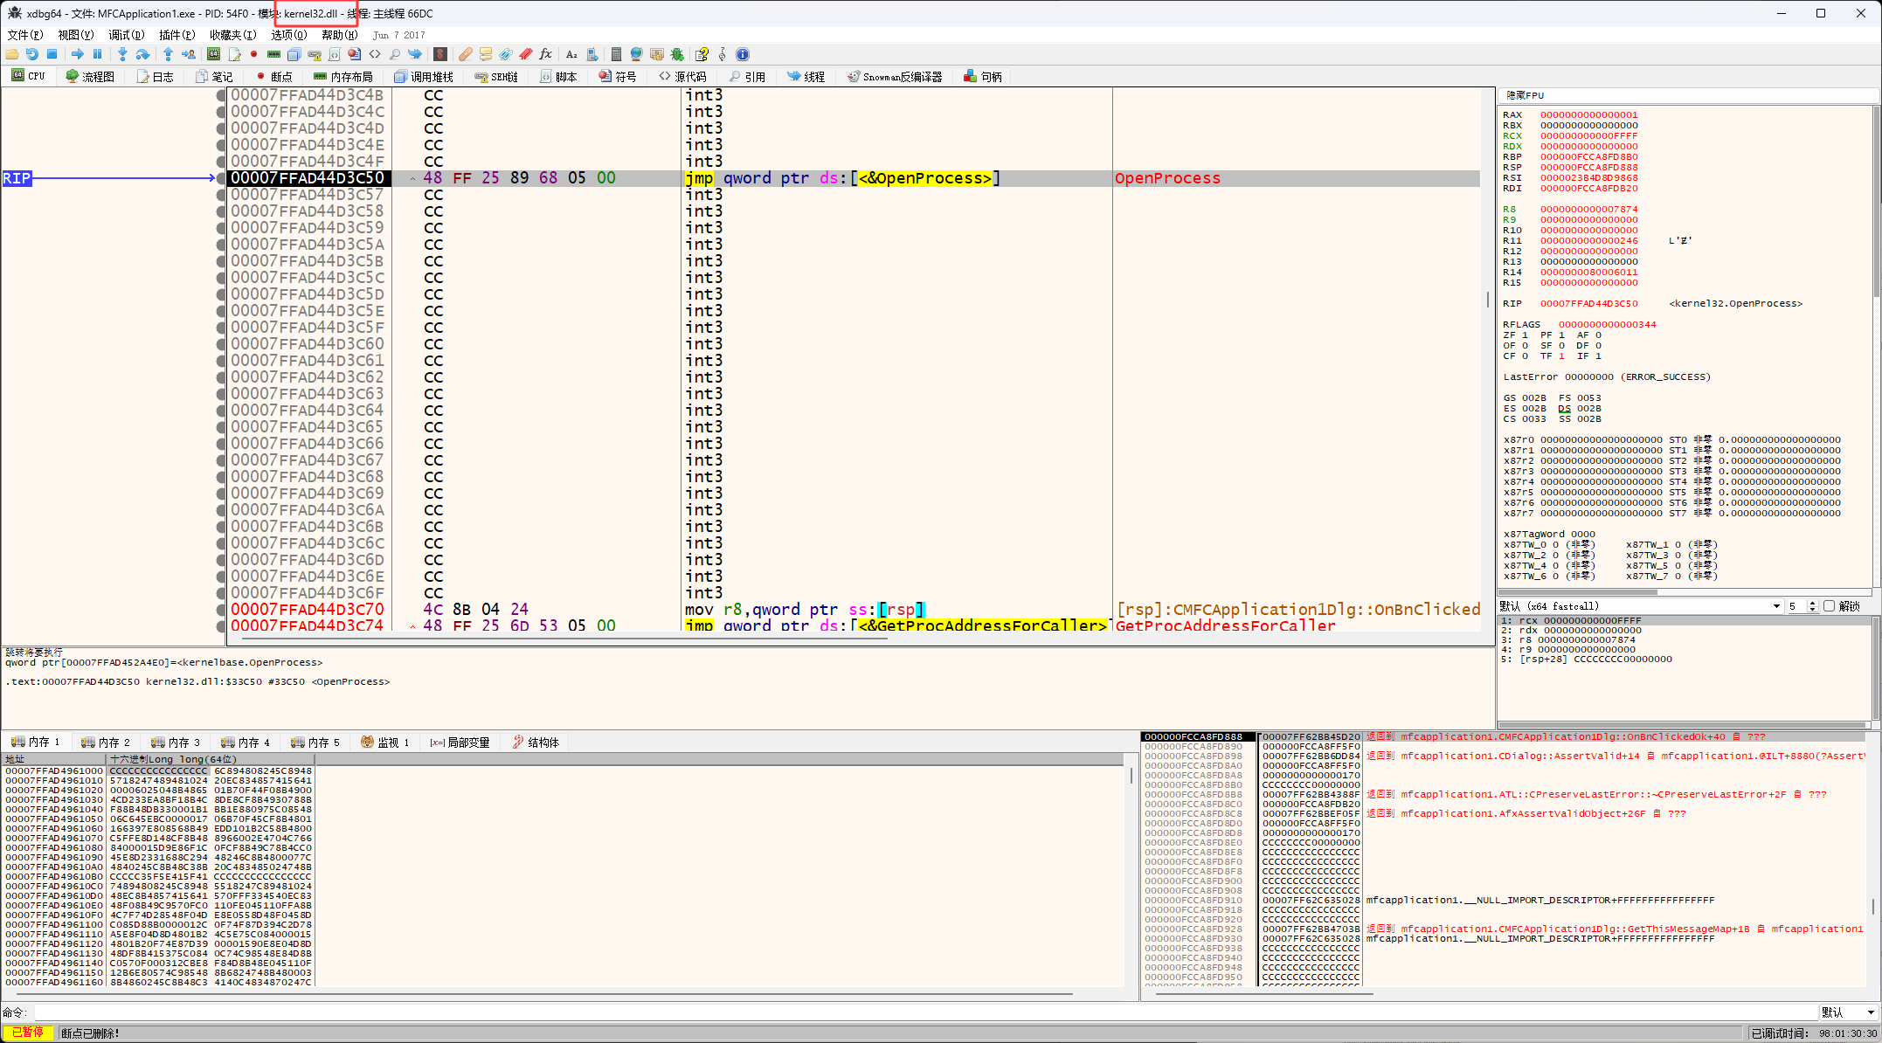
Task: Enable the 解锁 unlock checkbox
Action: click(1829, 606)
